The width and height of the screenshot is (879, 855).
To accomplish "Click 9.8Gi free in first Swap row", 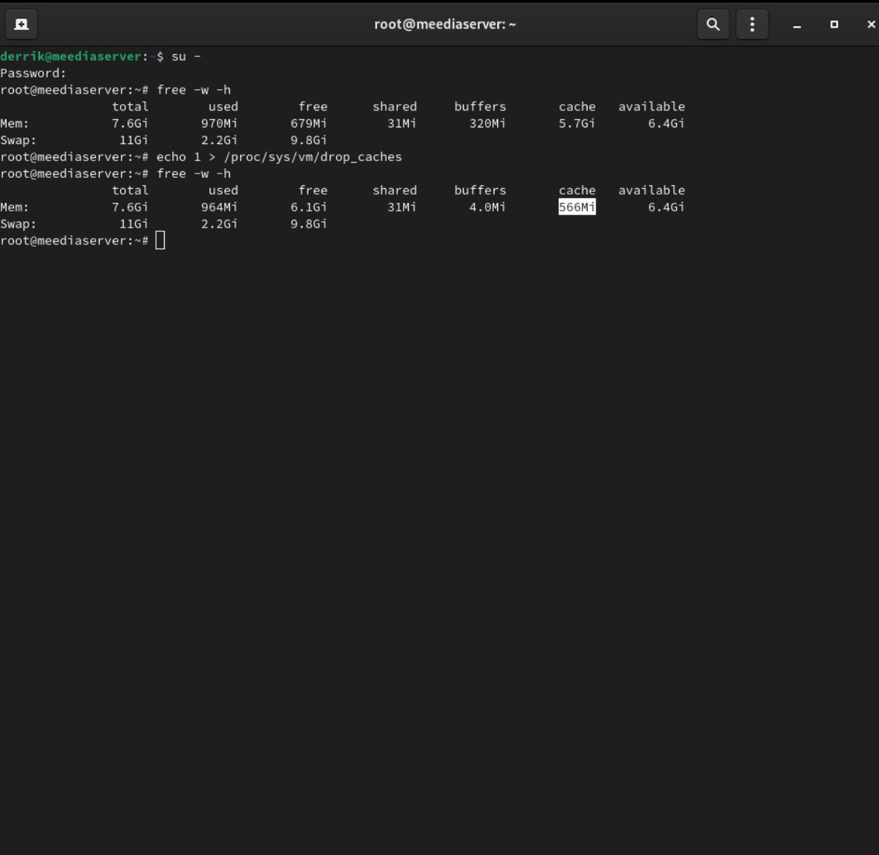I will tap(308, 140).
